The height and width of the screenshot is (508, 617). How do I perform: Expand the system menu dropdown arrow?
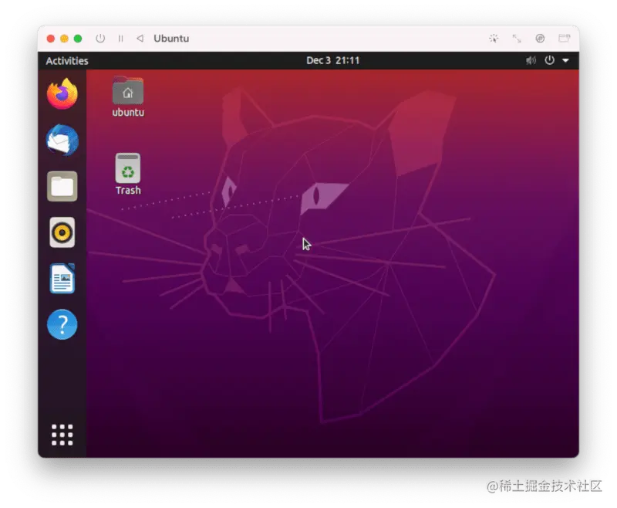(565, 60)
